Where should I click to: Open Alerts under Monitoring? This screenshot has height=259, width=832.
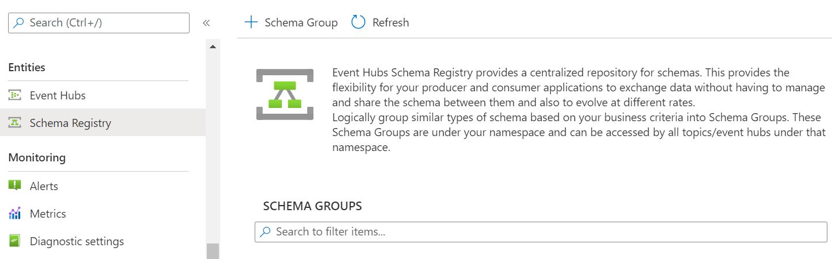pyautogui.click(x=44, y=186)
